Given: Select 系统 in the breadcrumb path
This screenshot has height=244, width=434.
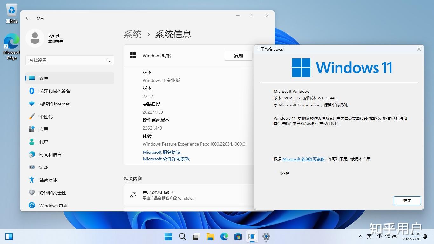Looking at the screenshot, I should click(132, 34).
